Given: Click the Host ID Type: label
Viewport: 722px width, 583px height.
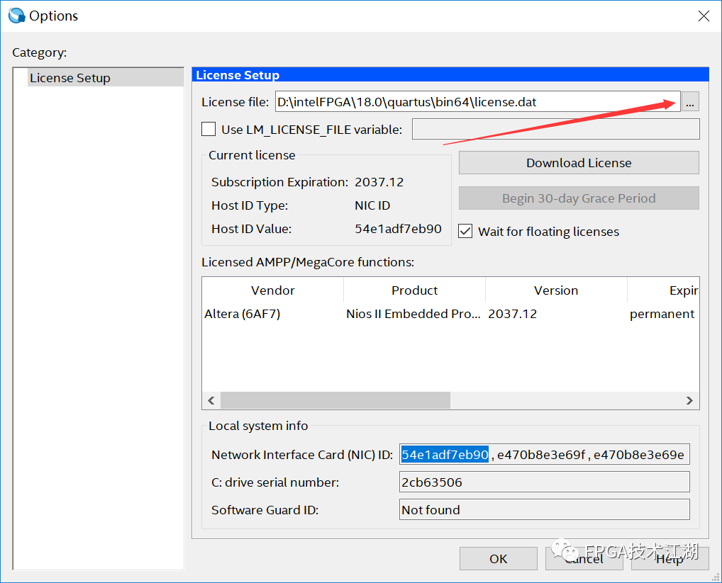Looking at the screenshot, I should click(x=250, y=205).
